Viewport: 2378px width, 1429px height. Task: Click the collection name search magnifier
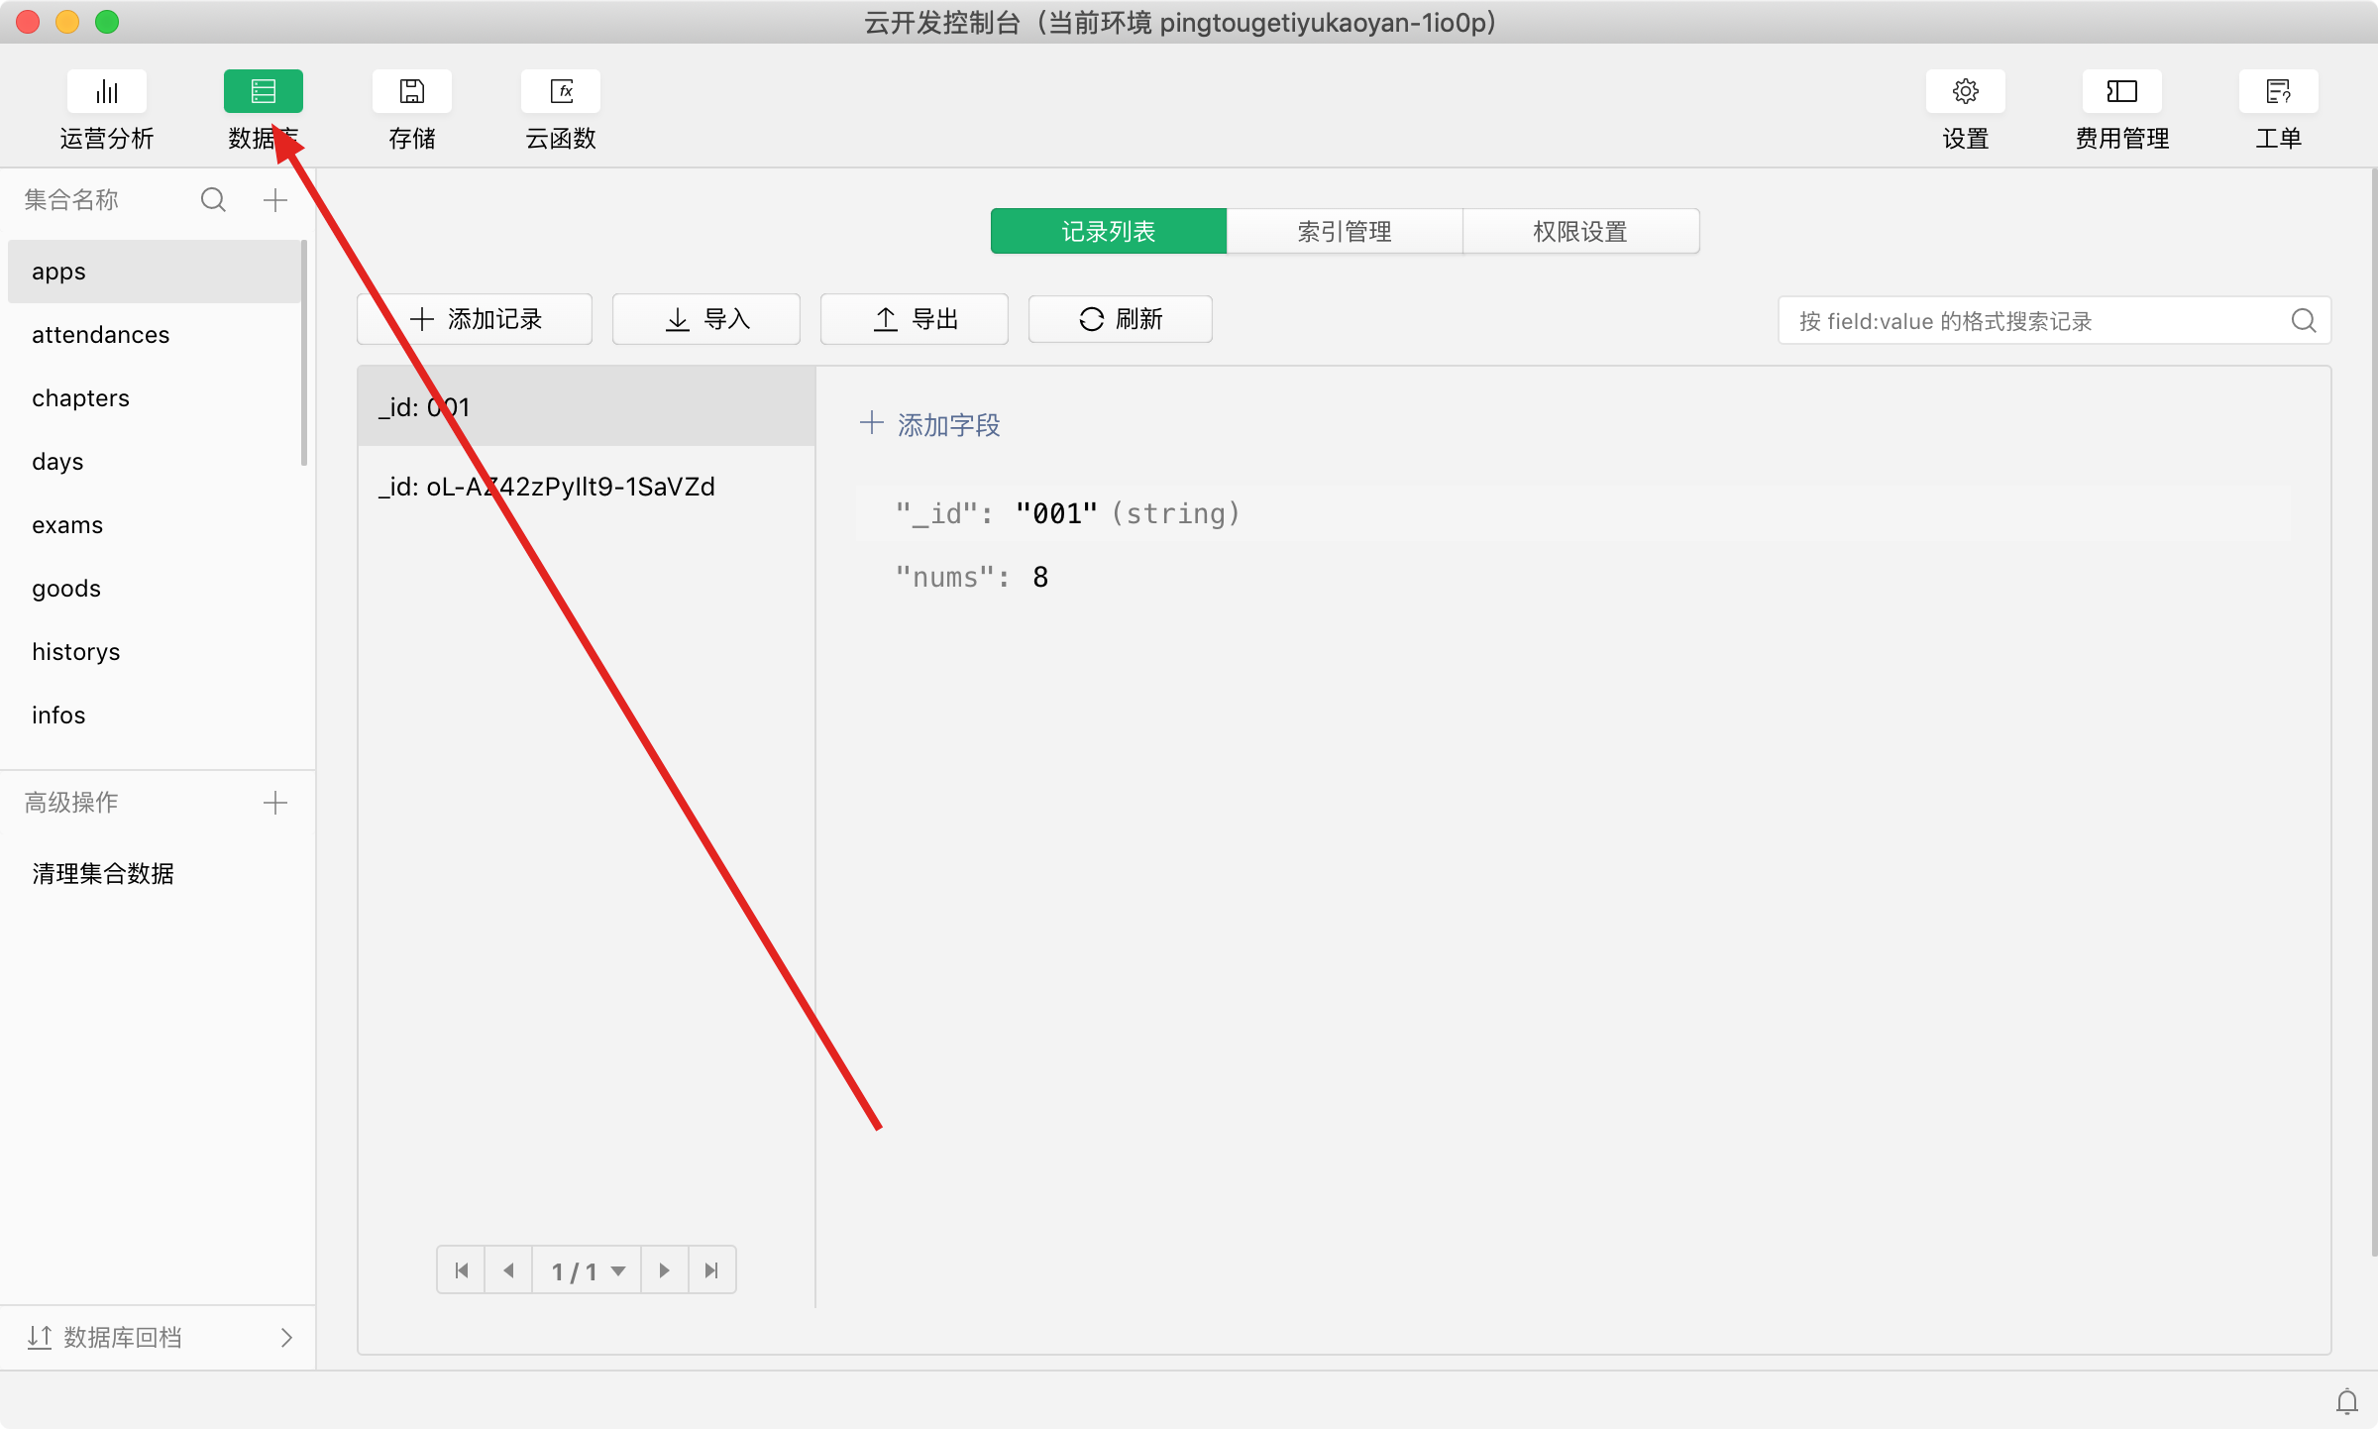(x=213, y=200)
